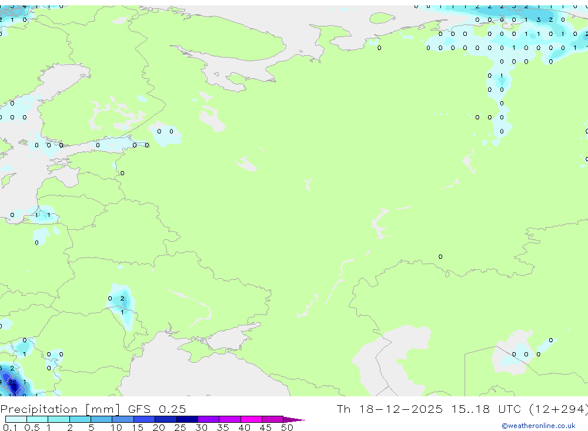Select the 20–25 mm dark blue swatch
Screen dimensions: 588x431
pos(165,419)
